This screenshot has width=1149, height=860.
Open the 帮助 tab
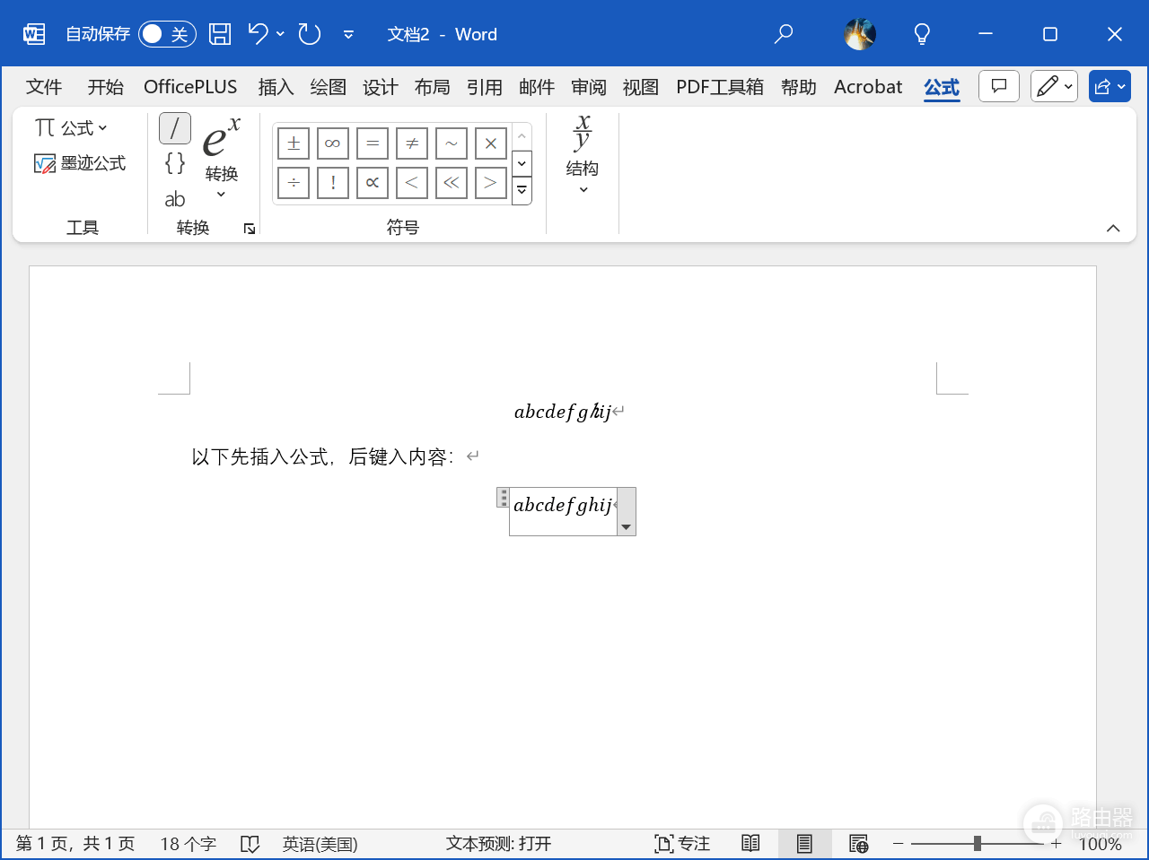(x=798, y=87)
